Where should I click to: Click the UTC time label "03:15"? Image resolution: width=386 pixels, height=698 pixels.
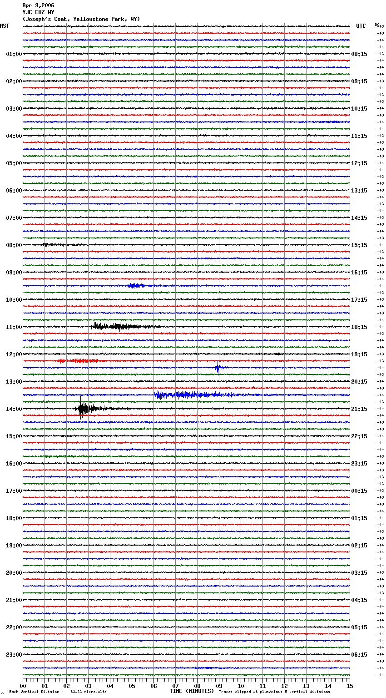point(359,573)
